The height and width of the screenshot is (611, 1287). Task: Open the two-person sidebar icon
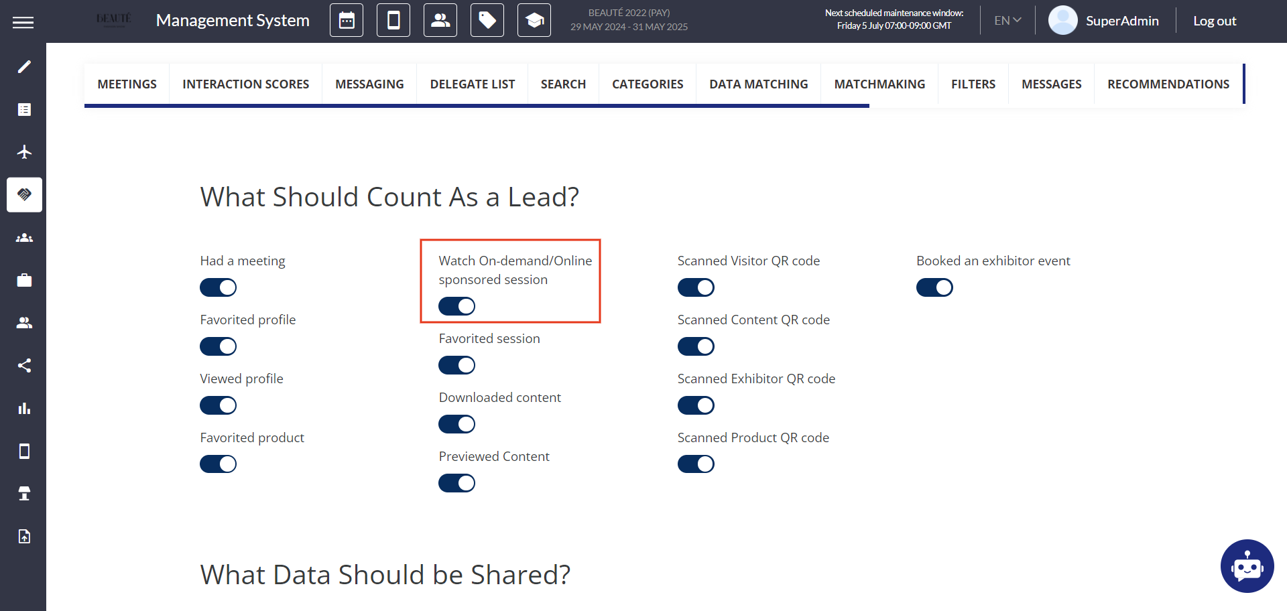coord(24,323)
